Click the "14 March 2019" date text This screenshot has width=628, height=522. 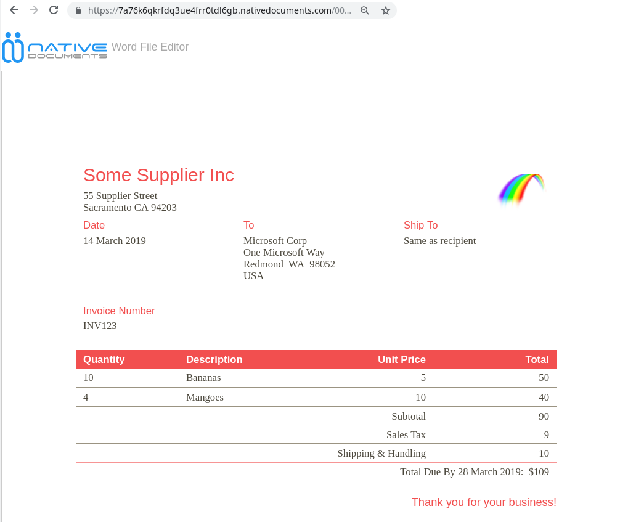tap(115, 241)
